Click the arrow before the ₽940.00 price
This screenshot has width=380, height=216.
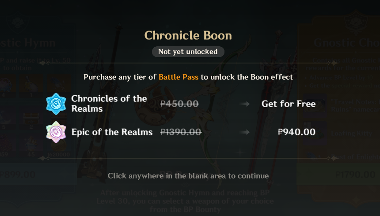[x=246, y=132]
